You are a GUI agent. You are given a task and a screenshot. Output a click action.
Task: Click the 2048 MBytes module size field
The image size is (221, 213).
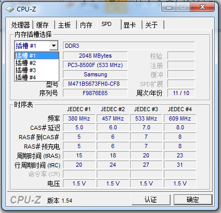click(95, 56)
